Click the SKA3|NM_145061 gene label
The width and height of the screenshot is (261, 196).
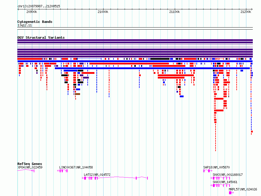(225, 182)
